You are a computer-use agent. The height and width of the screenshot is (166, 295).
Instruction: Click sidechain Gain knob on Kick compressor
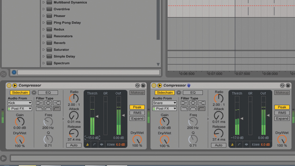point(20,122)
